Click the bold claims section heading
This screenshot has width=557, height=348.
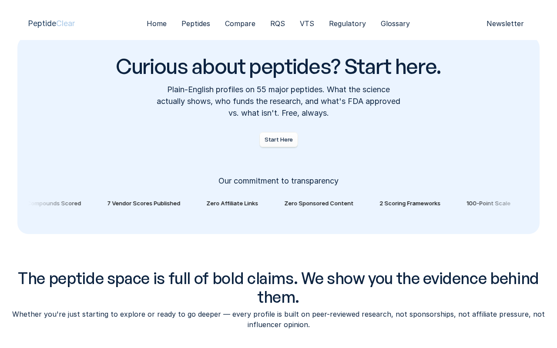278,288
